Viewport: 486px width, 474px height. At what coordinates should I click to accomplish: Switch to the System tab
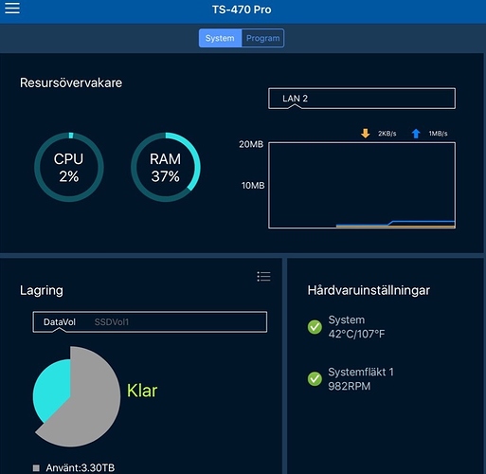pos(220,38)
